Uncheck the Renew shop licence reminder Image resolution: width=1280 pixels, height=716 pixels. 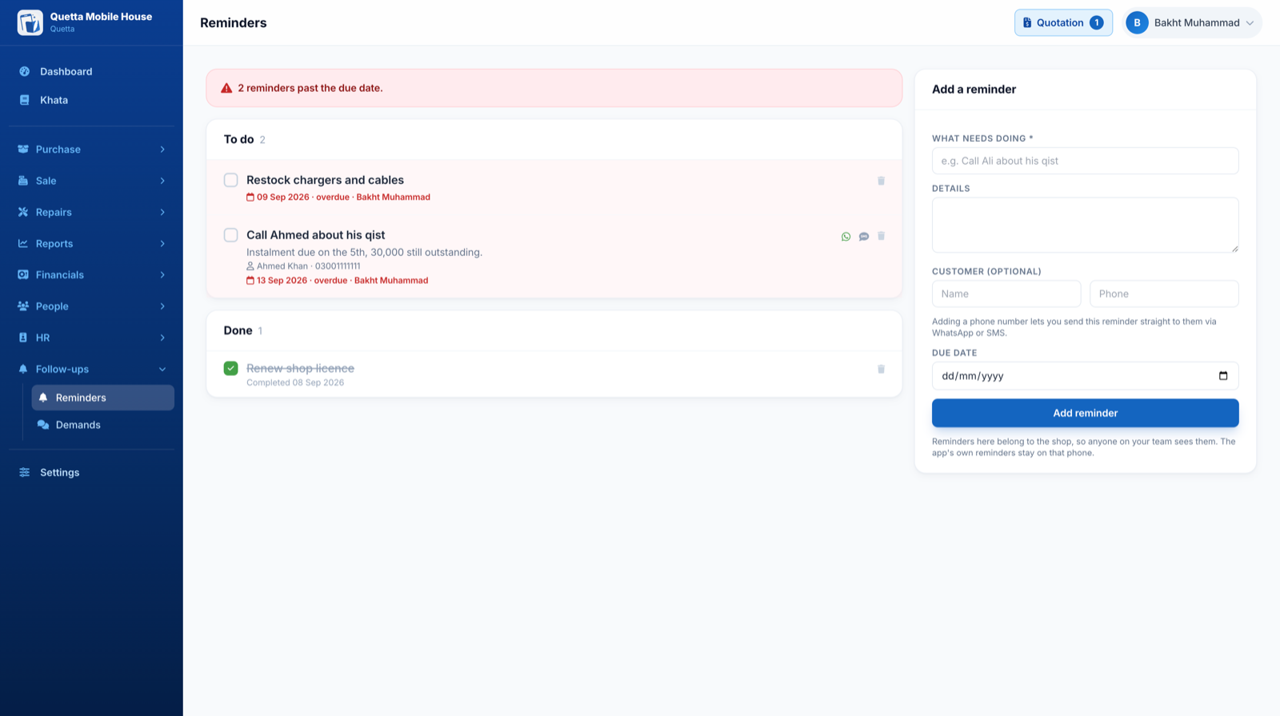coord(231,368)
